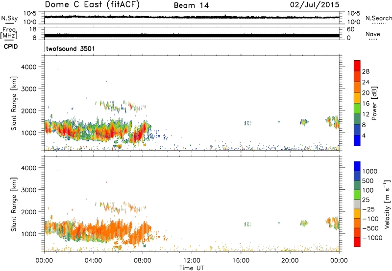
Task: Click the "08:00" time tick label
Action: [x=143, y=261]
